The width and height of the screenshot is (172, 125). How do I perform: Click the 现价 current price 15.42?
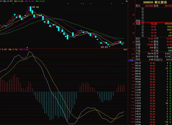pyautogui.click(x=150, y=39)
